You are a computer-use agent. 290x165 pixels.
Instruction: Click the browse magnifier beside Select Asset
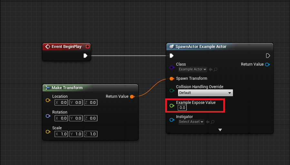tap(213, 122)
